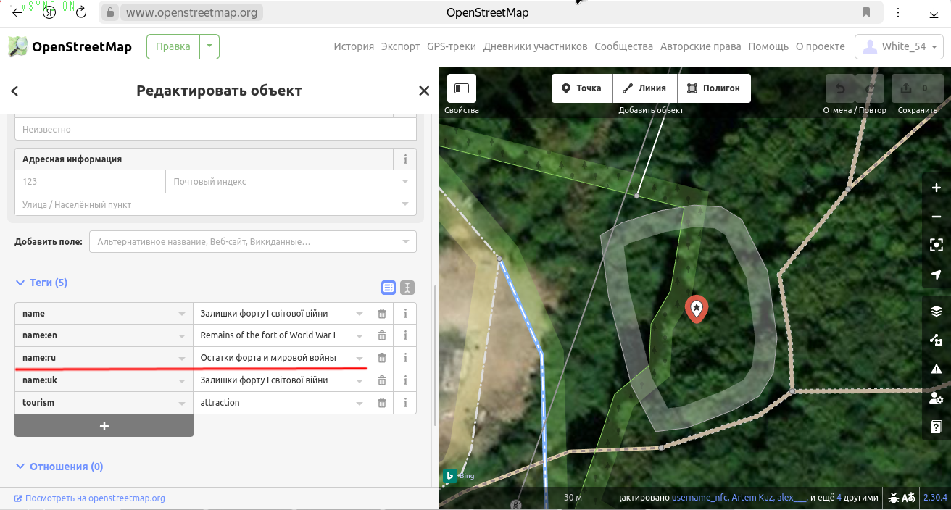
Task: Open the History menu item
Action: (354, 46)
